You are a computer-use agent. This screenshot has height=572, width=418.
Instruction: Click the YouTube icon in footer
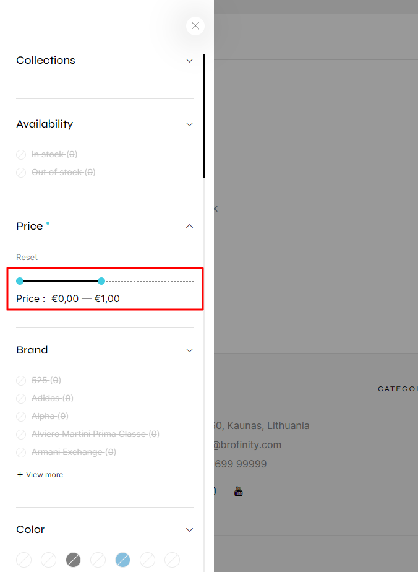238,491
